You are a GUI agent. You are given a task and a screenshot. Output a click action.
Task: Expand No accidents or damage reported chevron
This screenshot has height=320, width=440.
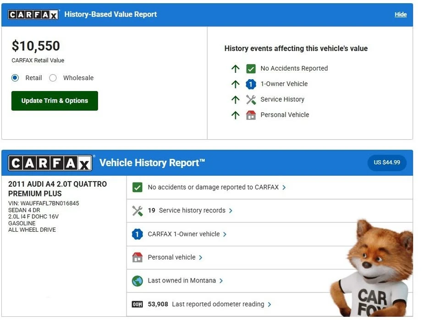(x=284, y=187)
